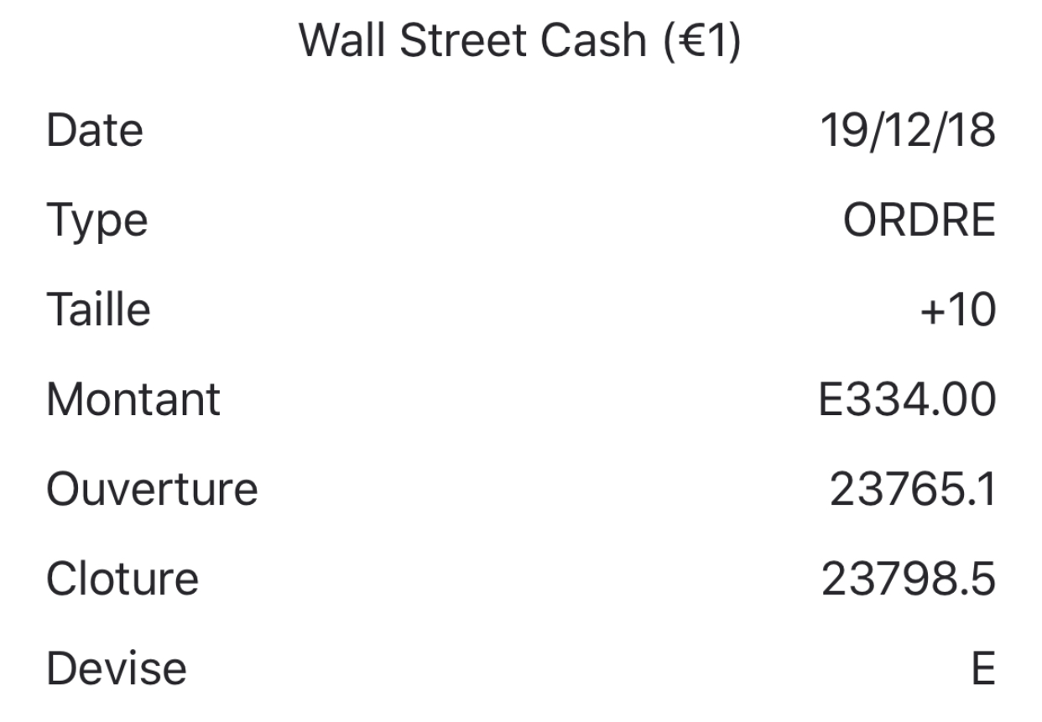Tap the opening price 23765.1

click(913, 489)
